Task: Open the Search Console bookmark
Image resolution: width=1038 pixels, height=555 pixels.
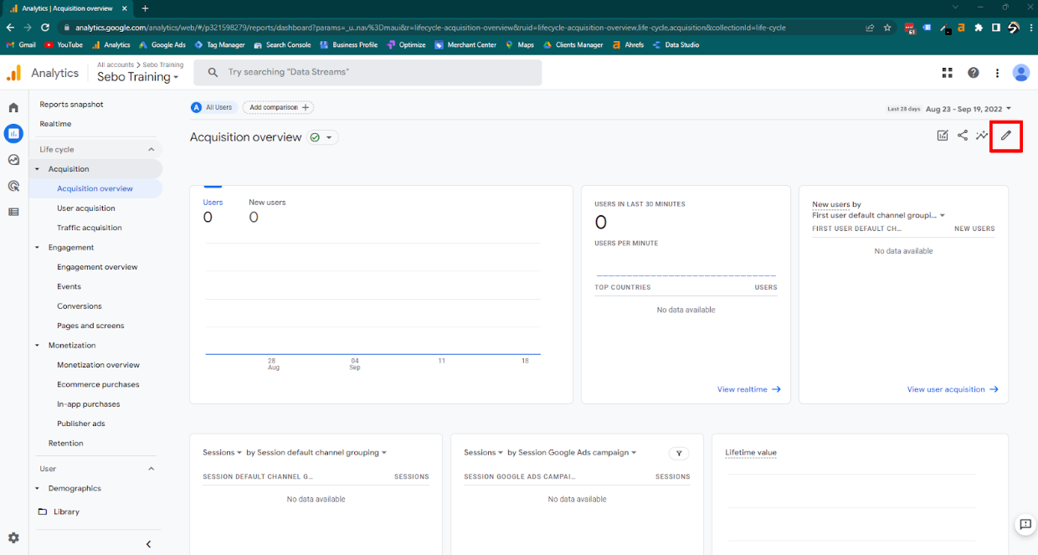Action: point(282,45)
